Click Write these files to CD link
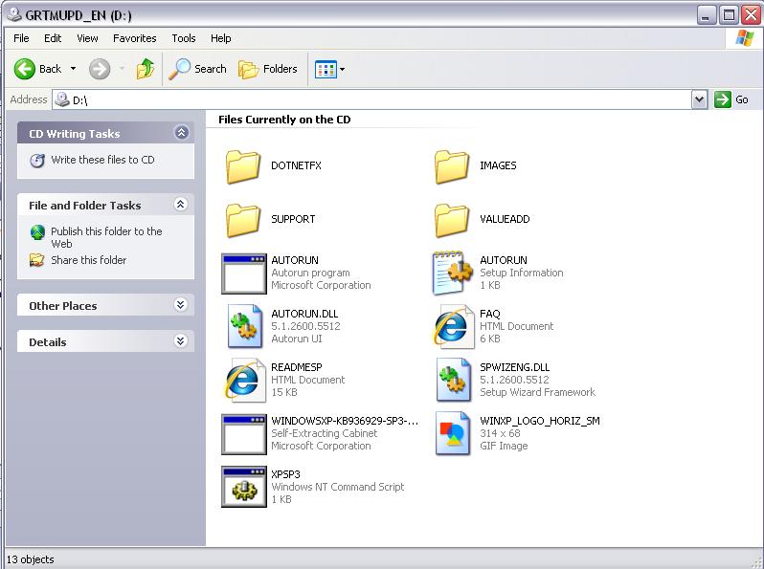The image size is (764, 569). [x=102, y=160]
